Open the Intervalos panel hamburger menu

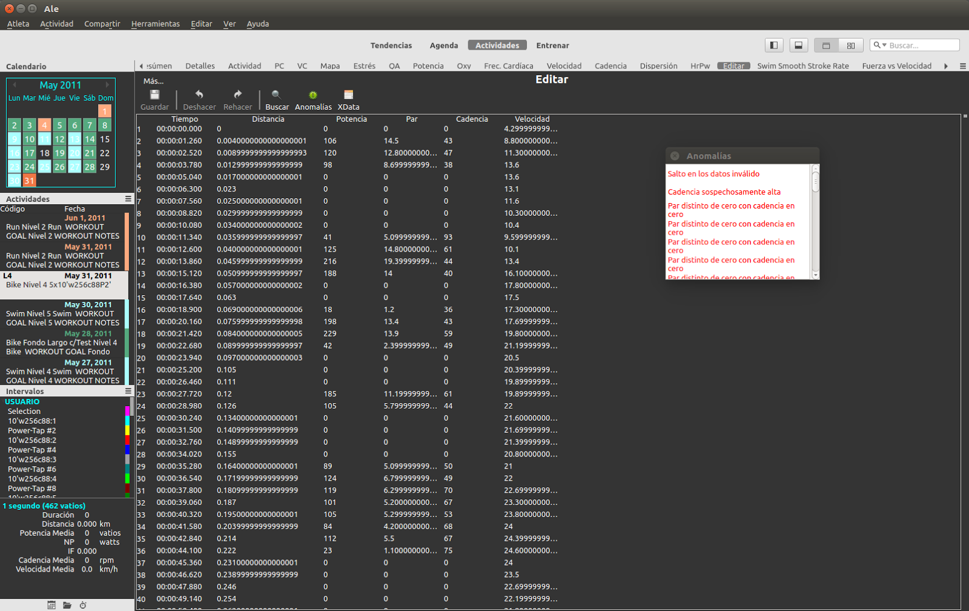click(x=128, y=391)
